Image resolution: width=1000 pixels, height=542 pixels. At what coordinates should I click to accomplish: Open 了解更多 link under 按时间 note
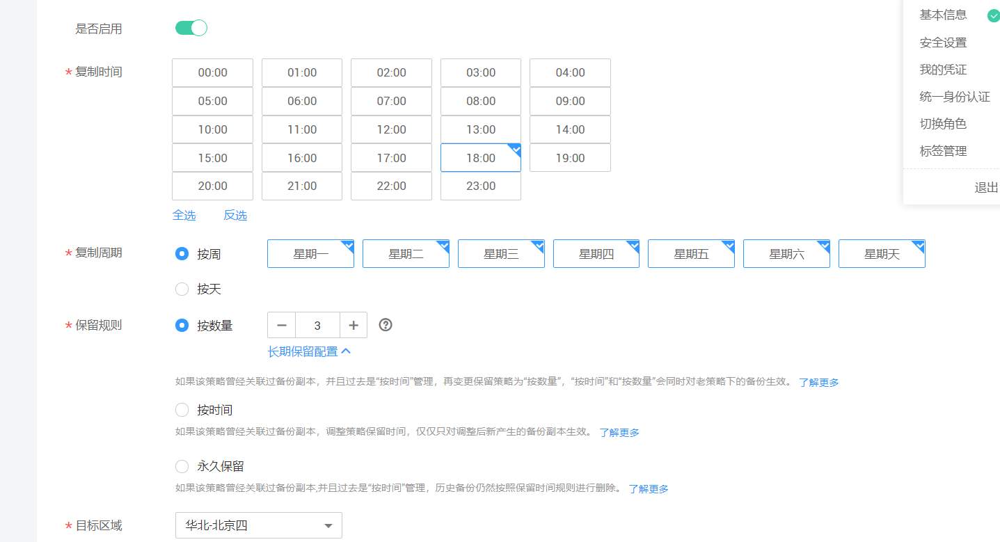(619, 432)
